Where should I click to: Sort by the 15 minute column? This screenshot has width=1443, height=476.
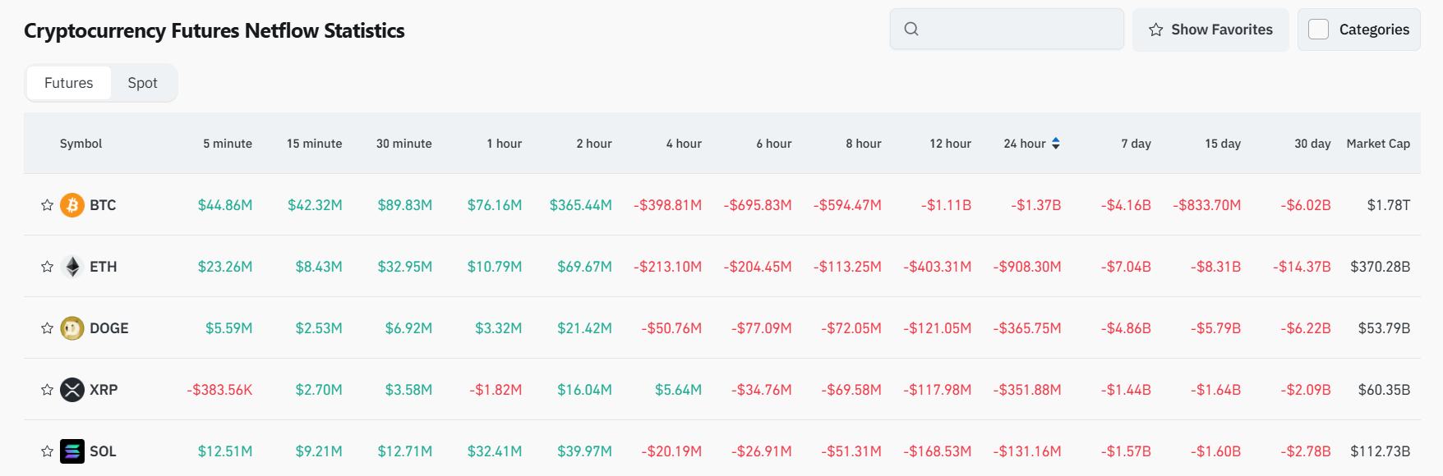coord(314,144)
